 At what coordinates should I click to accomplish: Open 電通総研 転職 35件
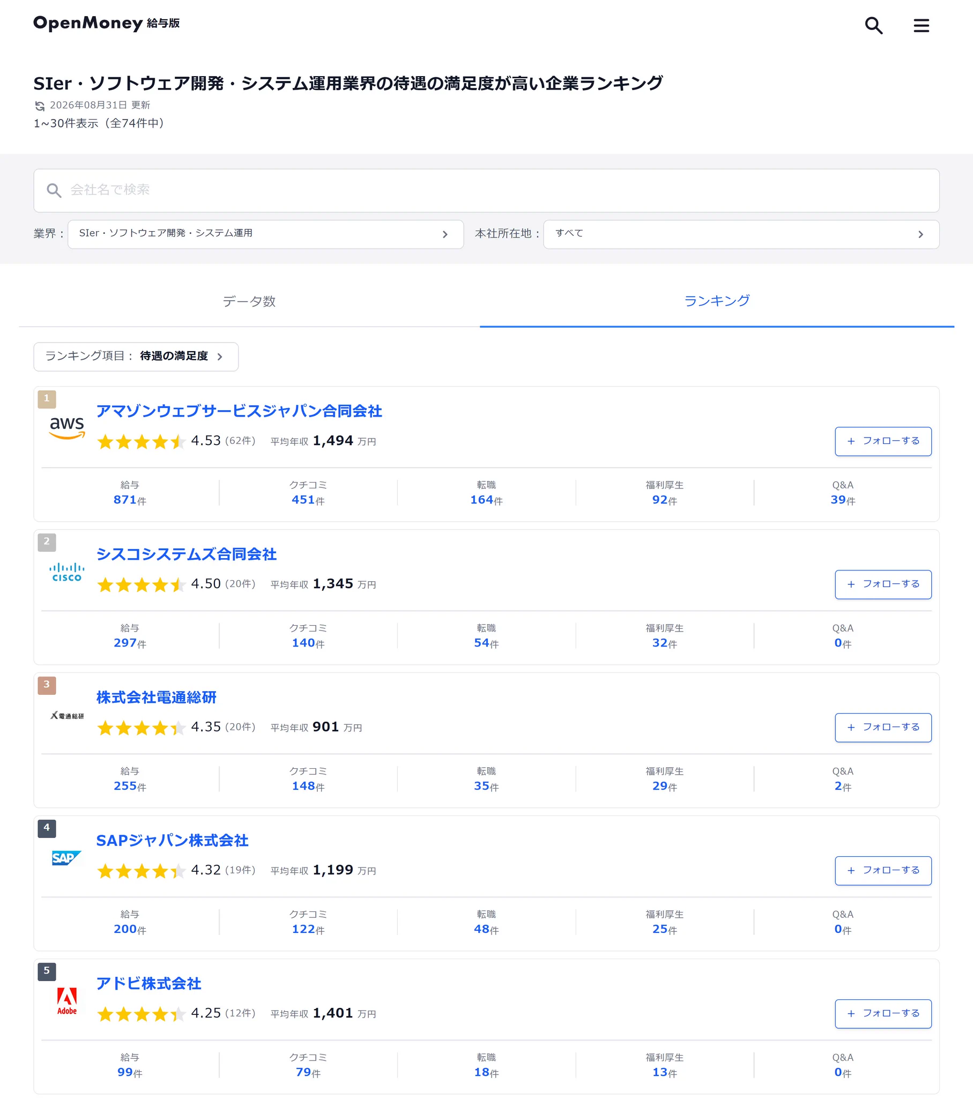486,780
